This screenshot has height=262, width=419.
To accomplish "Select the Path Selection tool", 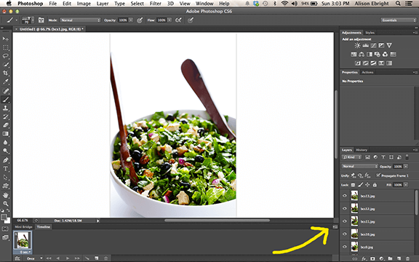I will click(5, 178).
